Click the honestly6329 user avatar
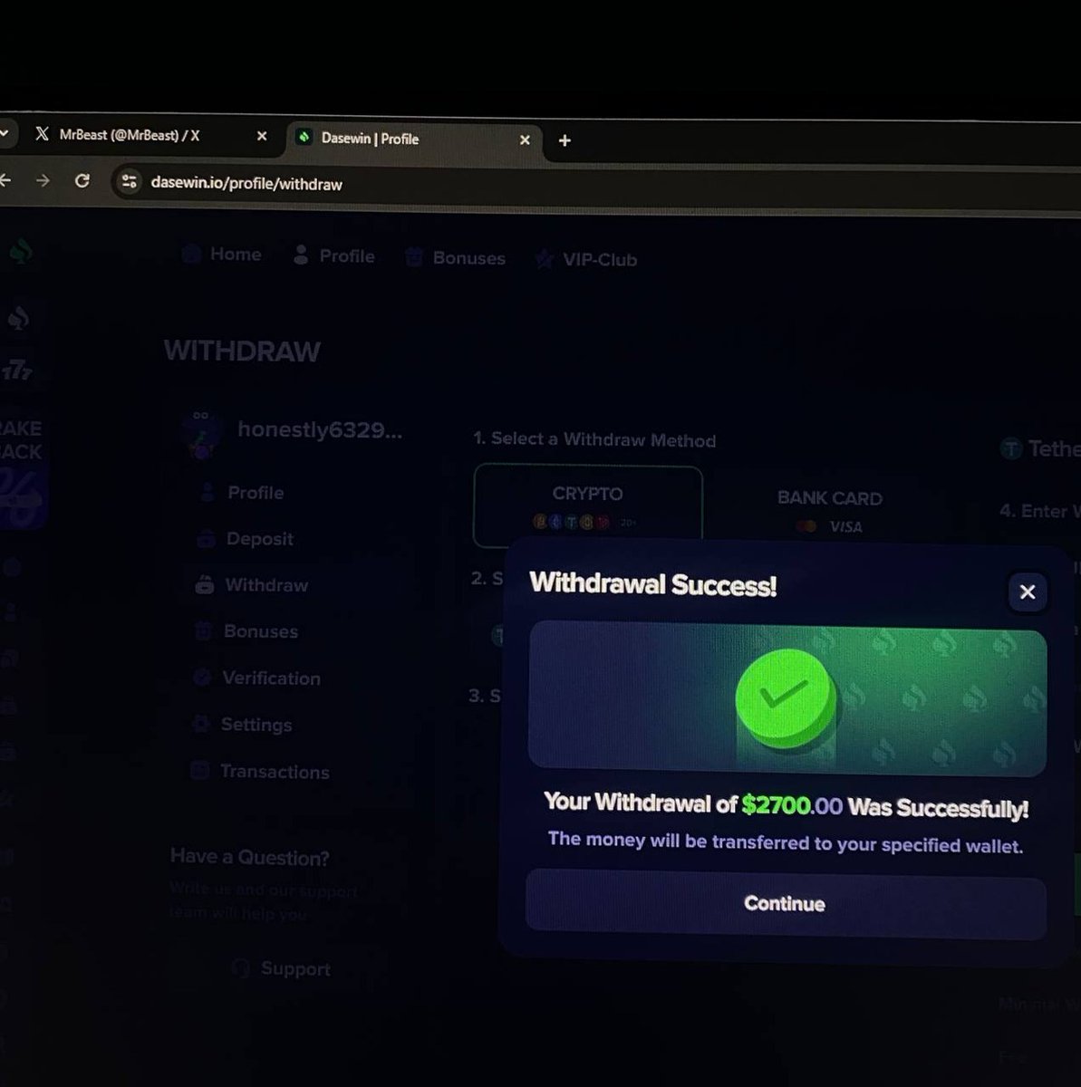 tap(201, 433)
